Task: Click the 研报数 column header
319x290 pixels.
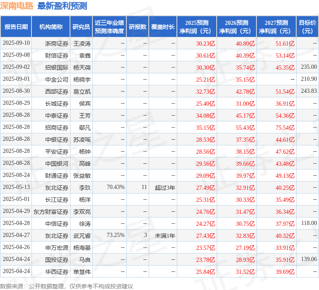Action: (x=138, y=27)
